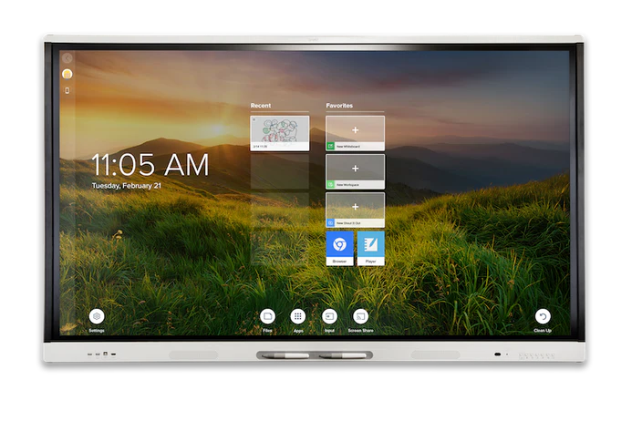This screenshot has width=642, height=421.
Task: Select the Favorites section heading
Action: pyautogui.click(x=339, y=106)
